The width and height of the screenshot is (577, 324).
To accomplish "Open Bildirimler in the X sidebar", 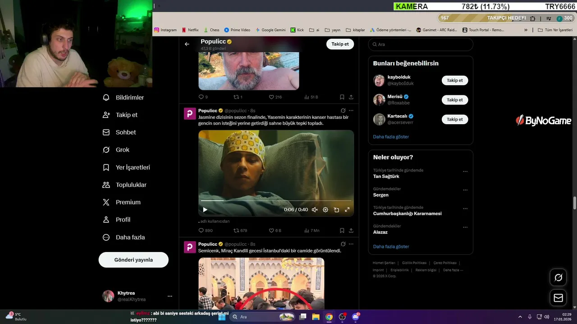I will click(x=124, y=98).
